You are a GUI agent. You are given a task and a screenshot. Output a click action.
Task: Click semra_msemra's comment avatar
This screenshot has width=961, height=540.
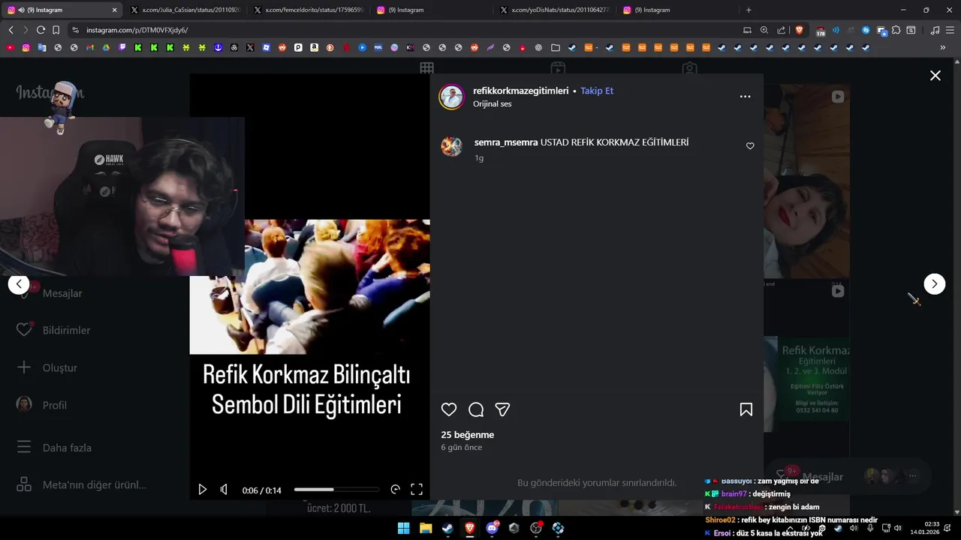point(452,146)
